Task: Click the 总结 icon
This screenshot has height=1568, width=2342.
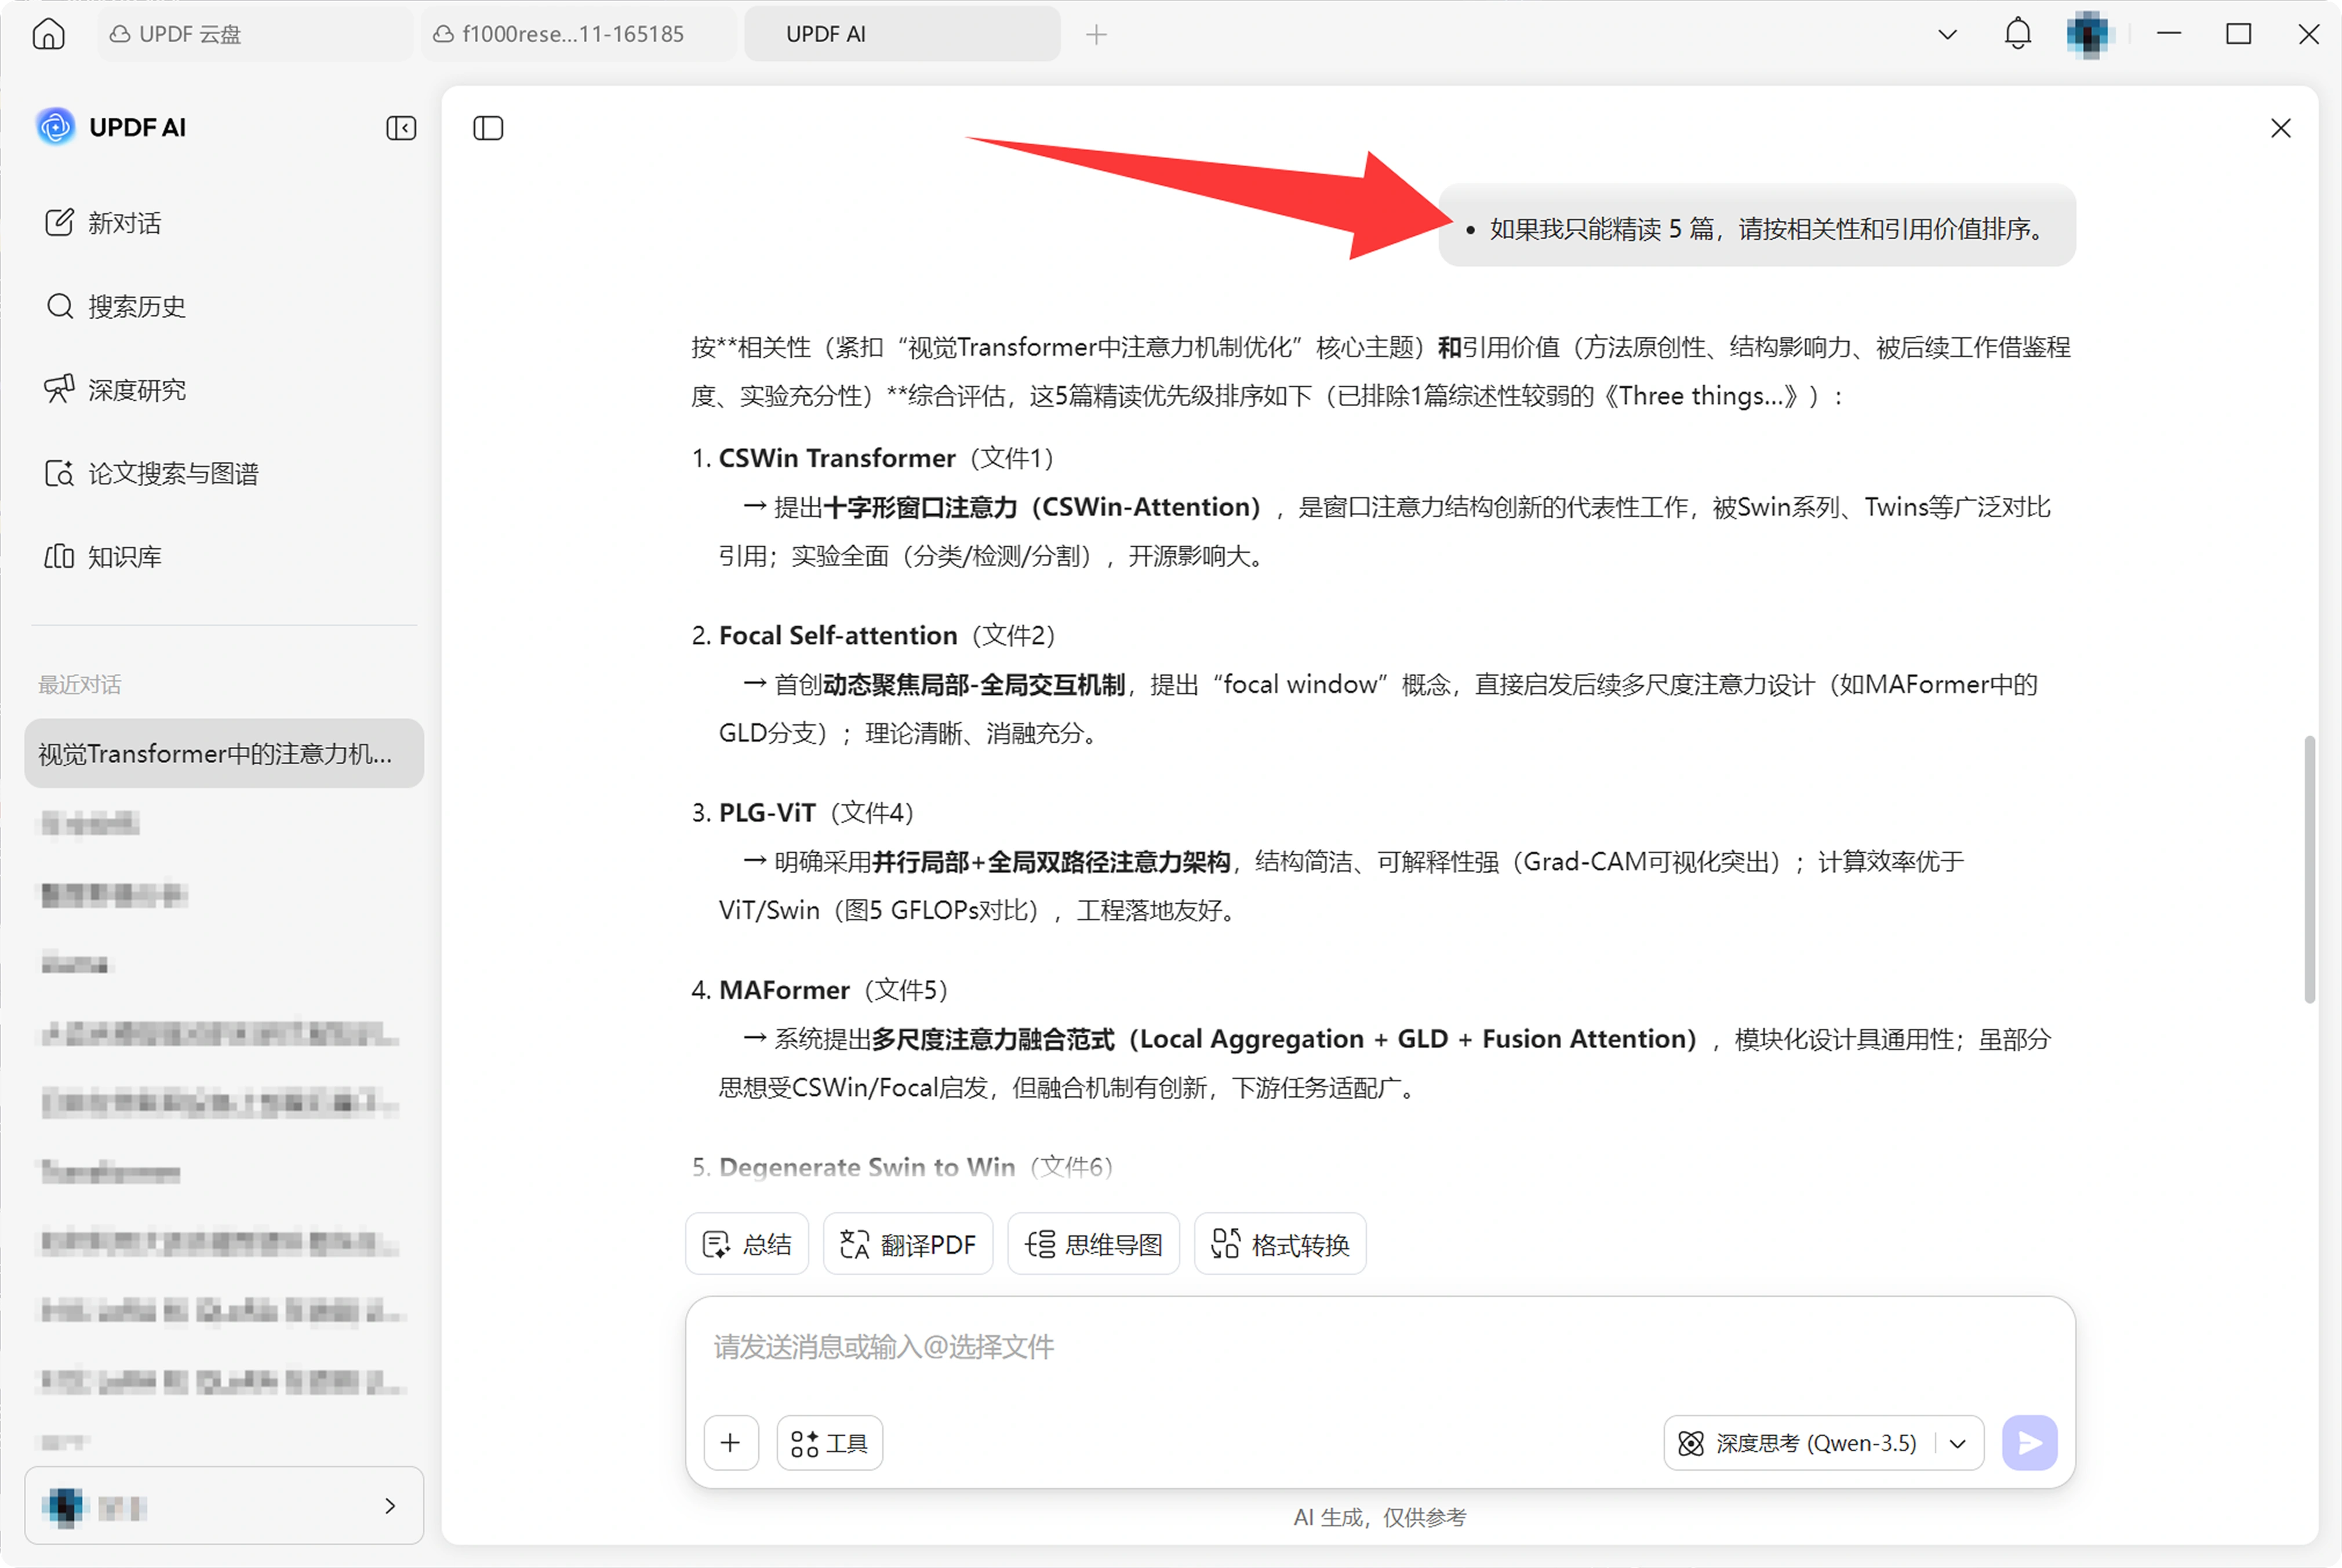Action: (x=717, y=1244)
